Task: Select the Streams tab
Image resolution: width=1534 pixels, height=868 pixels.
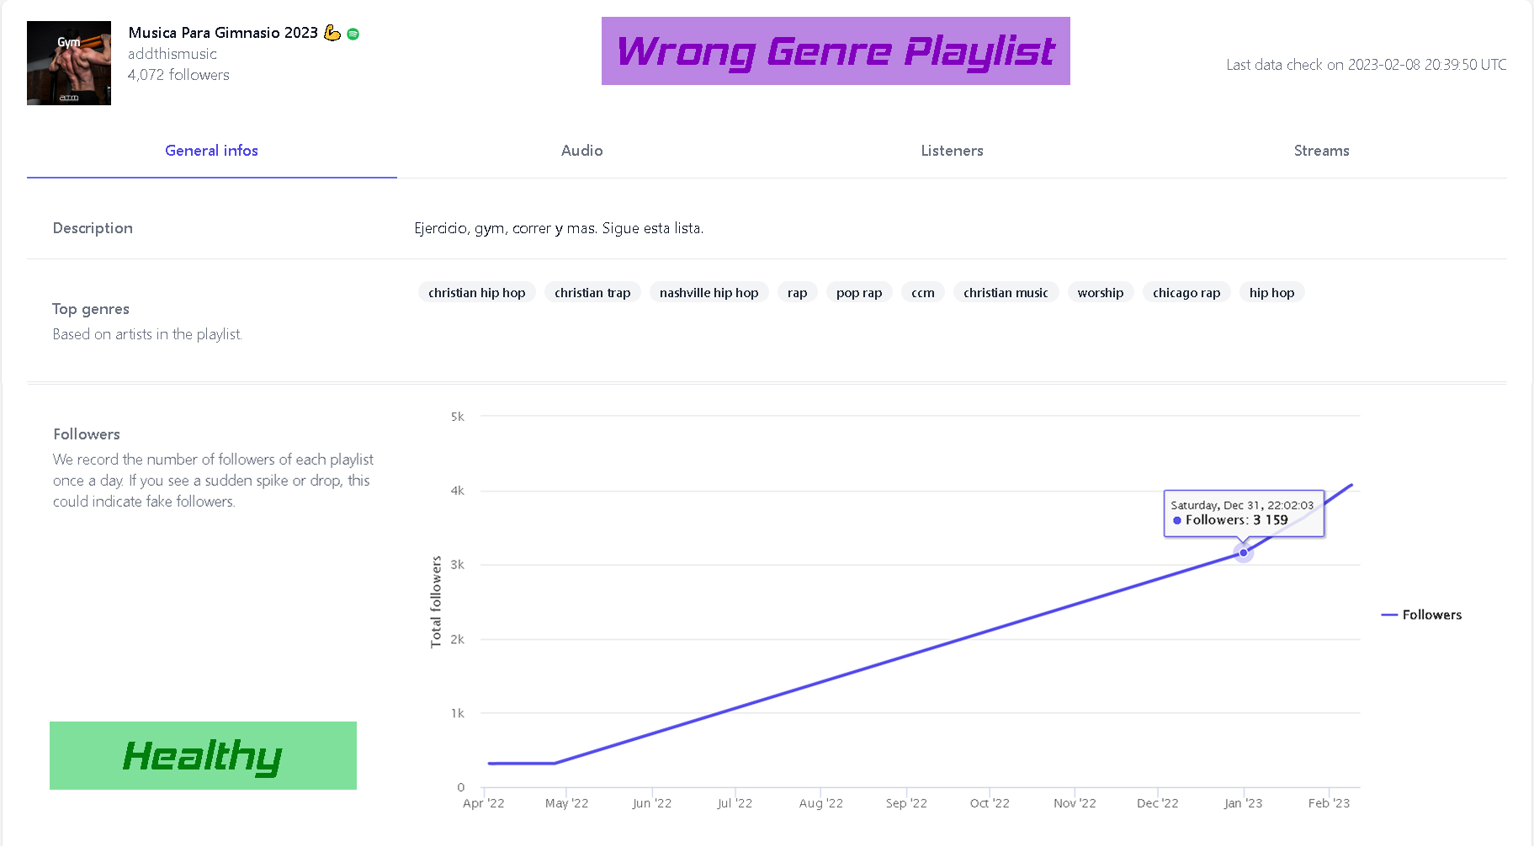Action: click(x=1321, y=151)
